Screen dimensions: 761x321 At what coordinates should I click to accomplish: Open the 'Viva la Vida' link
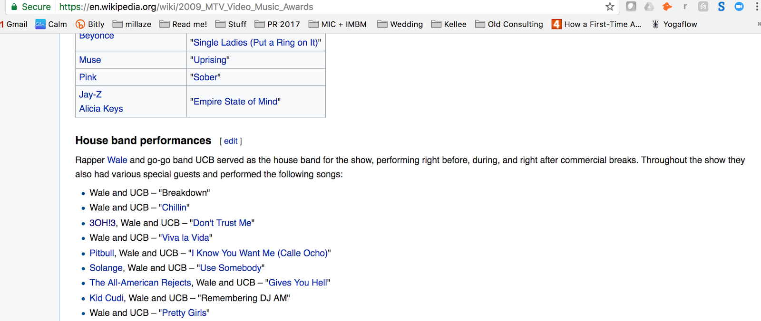(x=185, y=237)
